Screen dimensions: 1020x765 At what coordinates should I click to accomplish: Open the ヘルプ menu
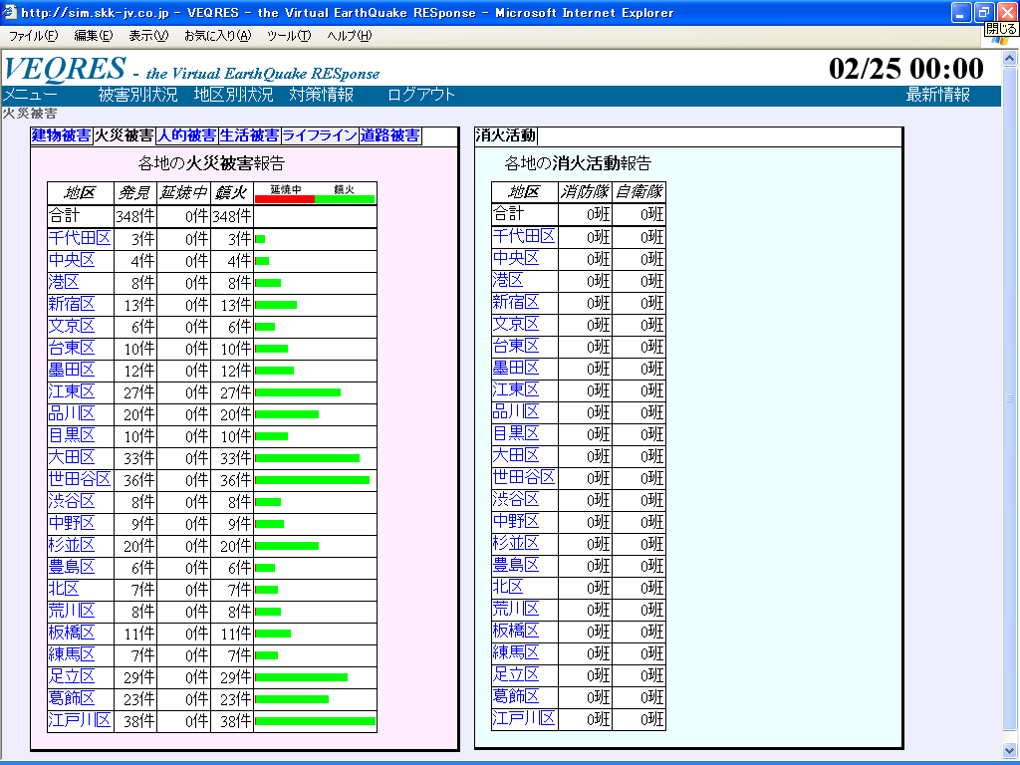pyautogui.click(x=350, y=36)
